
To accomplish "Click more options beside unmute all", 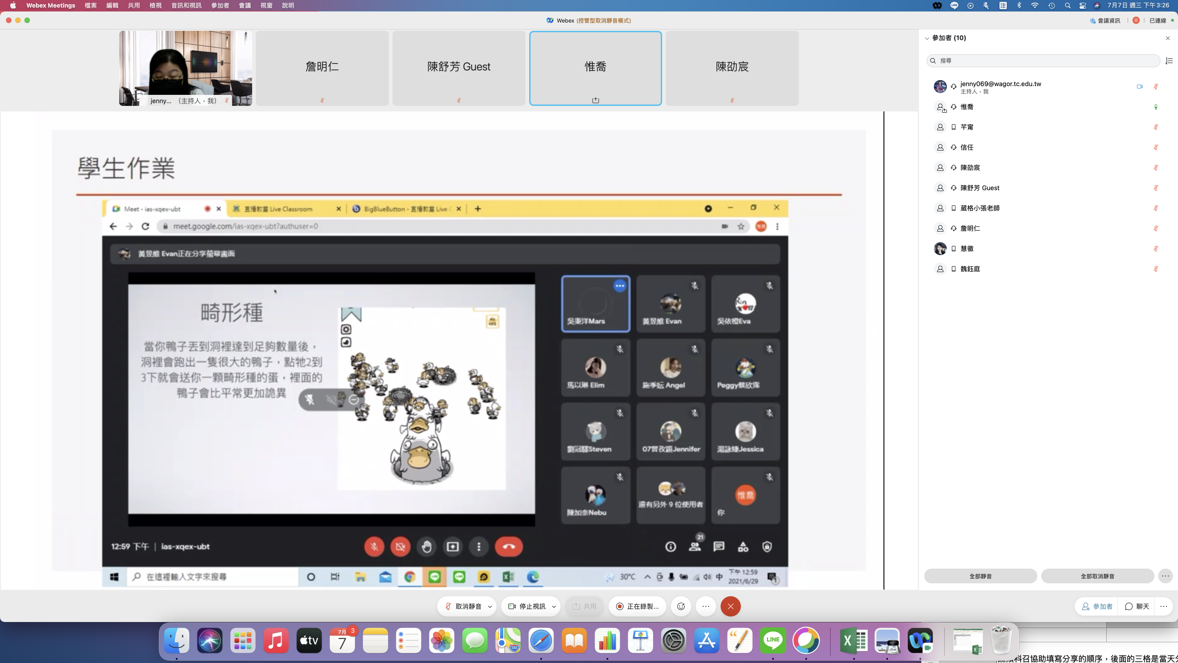I will click(1165, 576).
